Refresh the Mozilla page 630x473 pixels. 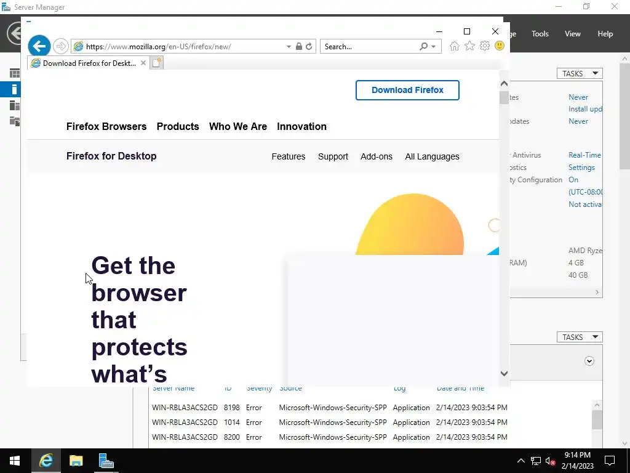pyautogui.click(x=309, y=47)
